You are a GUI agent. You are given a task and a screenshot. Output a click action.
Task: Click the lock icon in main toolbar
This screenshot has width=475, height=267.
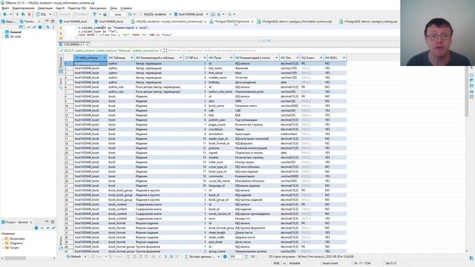tap(105, 14)
